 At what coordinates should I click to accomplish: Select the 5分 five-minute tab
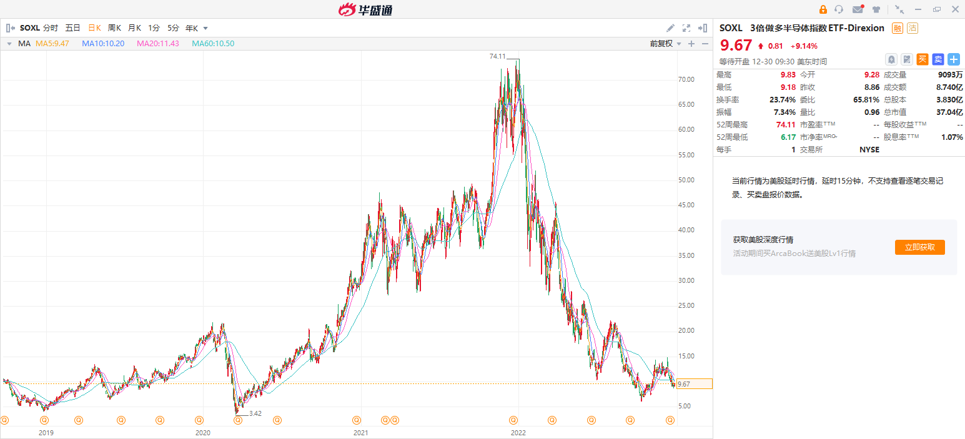(173, 28)
